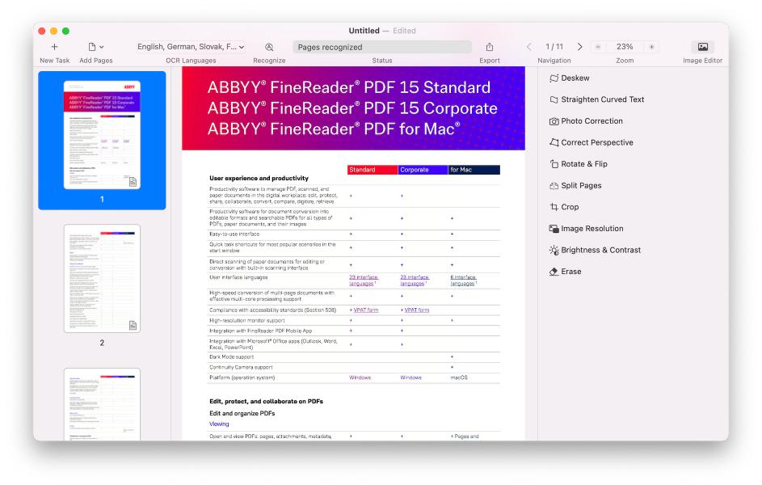Click the Easy-to-use interface row text
The height and width of the screenshot is (485, 762).
234,234
